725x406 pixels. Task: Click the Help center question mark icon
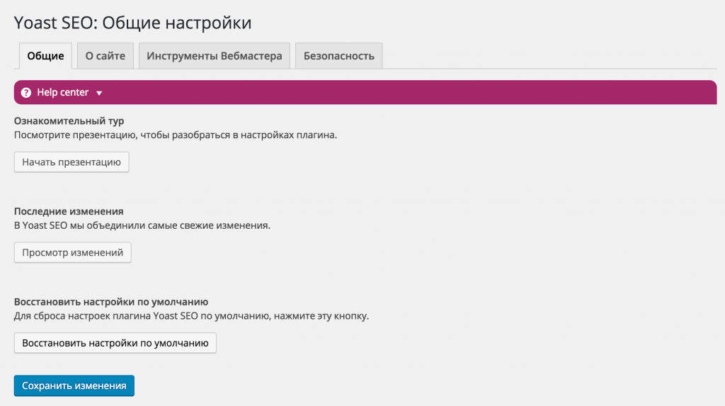(x=26, y=93)
